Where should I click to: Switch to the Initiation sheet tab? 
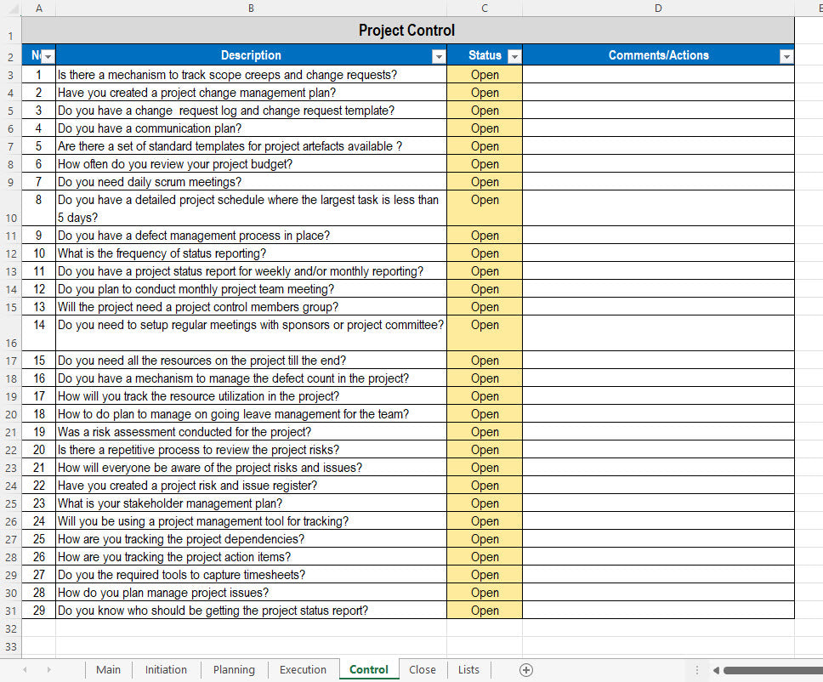coord(166,669)
